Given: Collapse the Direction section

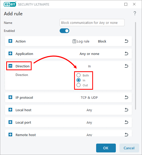Looking at the screenshot, I should [x=10, y=66].
